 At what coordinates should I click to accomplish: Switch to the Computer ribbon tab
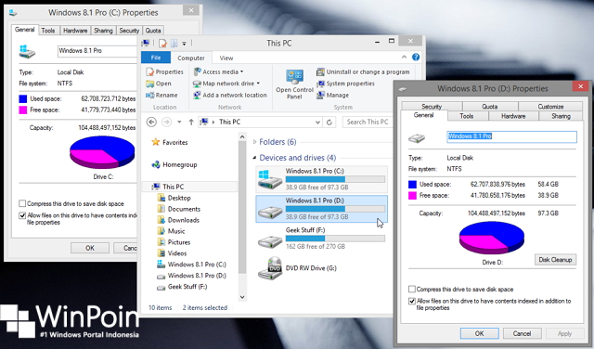tap(191, 58)
